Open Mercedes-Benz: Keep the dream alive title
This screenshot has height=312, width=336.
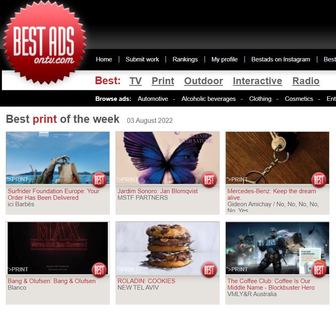coord(271,194)
